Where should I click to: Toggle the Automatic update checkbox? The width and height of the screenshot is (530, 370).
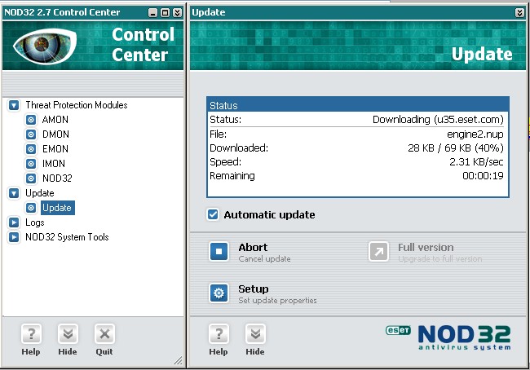213,214
